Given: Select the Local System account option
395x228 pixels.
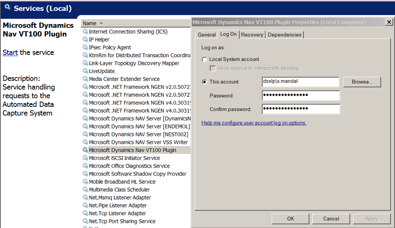Looking at the screenshot, I should [204, 60].
